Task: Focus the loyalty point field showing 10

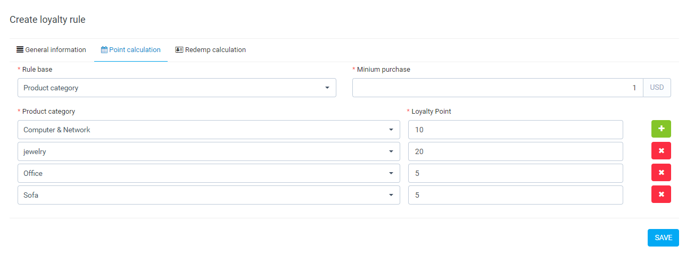Action: coord(515,130)
